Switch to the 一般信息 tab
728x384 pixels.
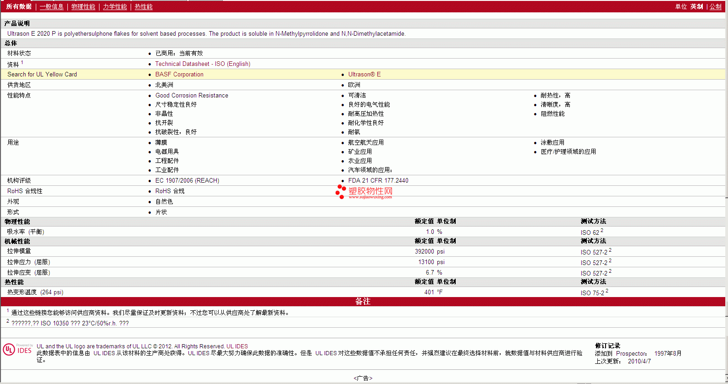pyautogui.click(x=52, y=6)
